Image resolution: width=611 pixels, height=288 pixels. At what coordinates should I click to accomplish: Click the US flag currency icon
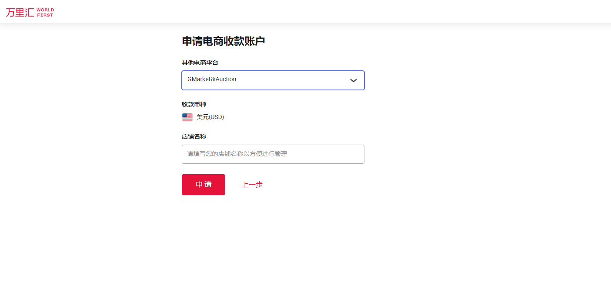pyautogui.click(x=187, y=117)
